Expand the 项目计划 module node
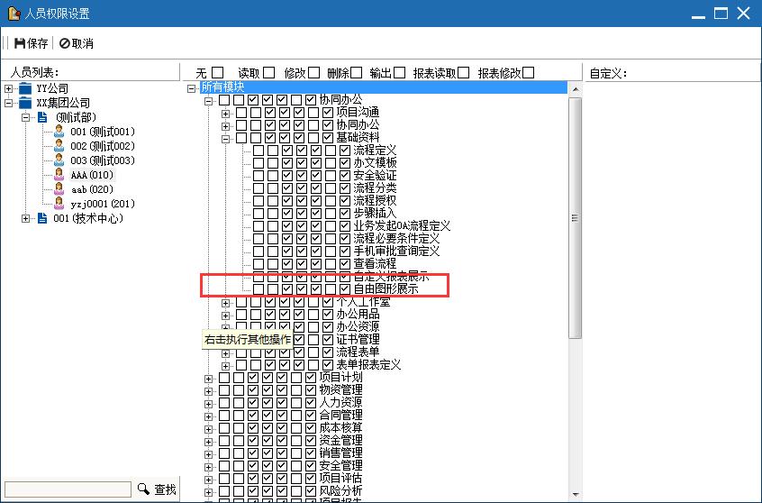The width and height of the screenshot is (762, 503). pyautogui.click(x=209, y=378)
